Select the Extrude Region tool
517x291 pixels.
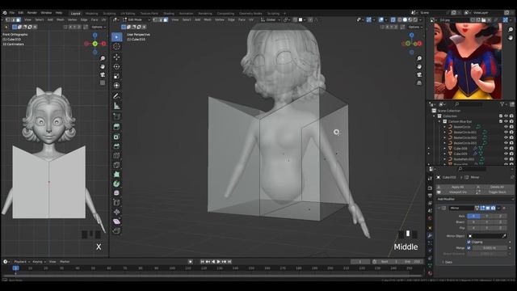click(x=116, y=127)
